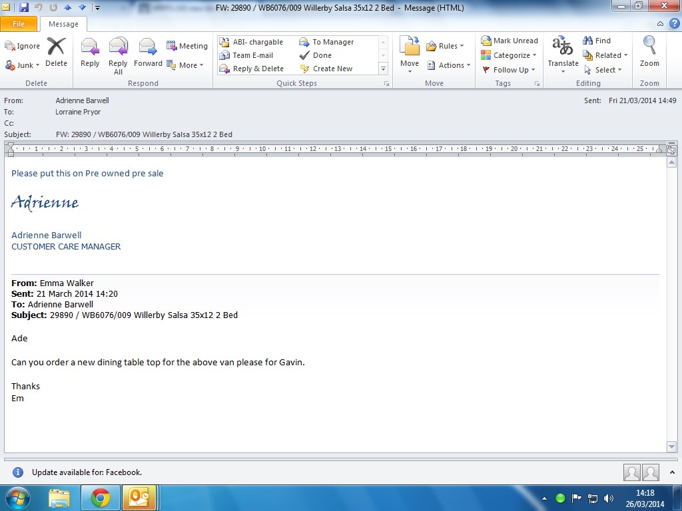
Task: Open the Related dropdown
Action: click(x=605, y=55)
